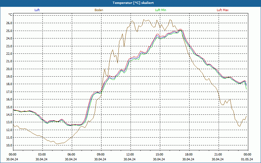The image size is (261, 163).
Task: Click the Luft Max legend label
Action: coord(223,10)
